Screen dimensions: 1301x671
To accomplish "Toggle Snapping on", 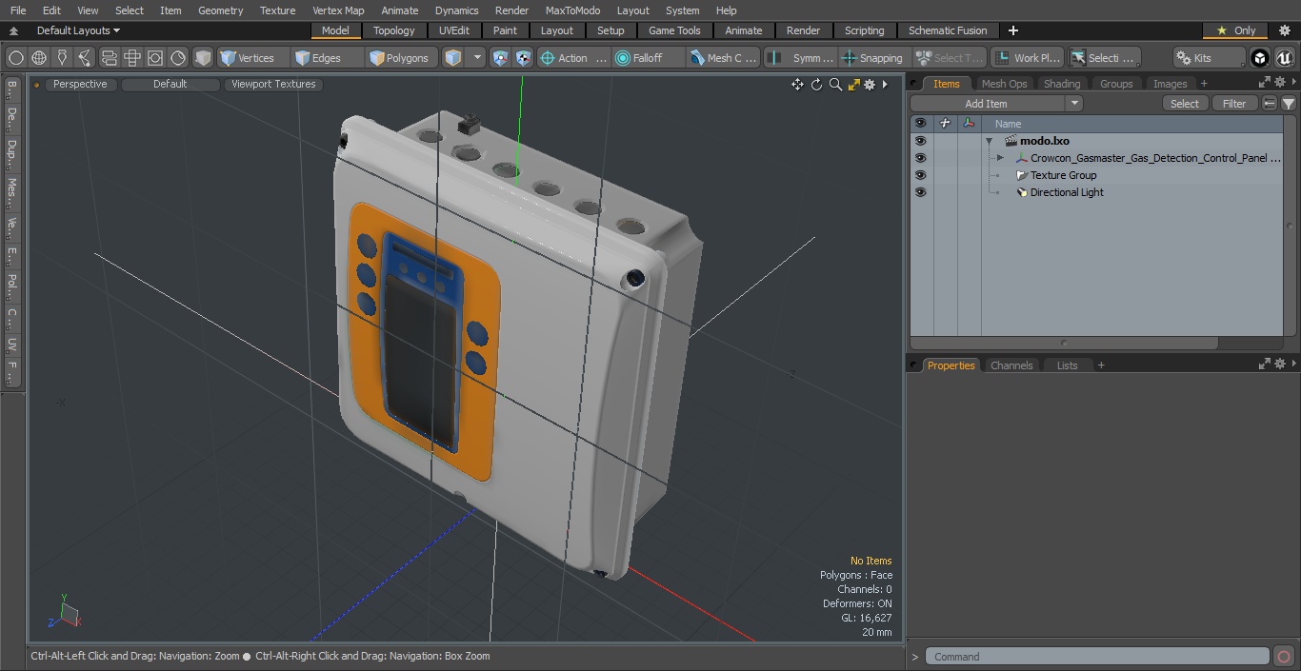I will pyautogui.click(x=872, y=58).
